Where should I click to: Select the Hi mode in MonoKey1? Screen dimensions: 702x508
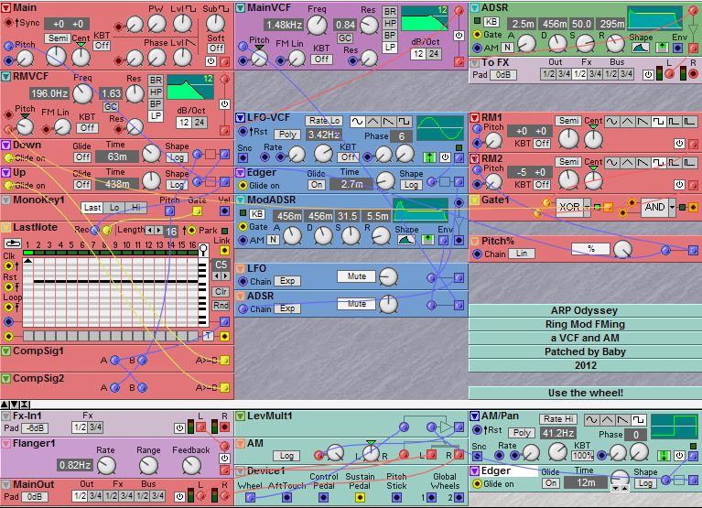[x=136, y=208]
